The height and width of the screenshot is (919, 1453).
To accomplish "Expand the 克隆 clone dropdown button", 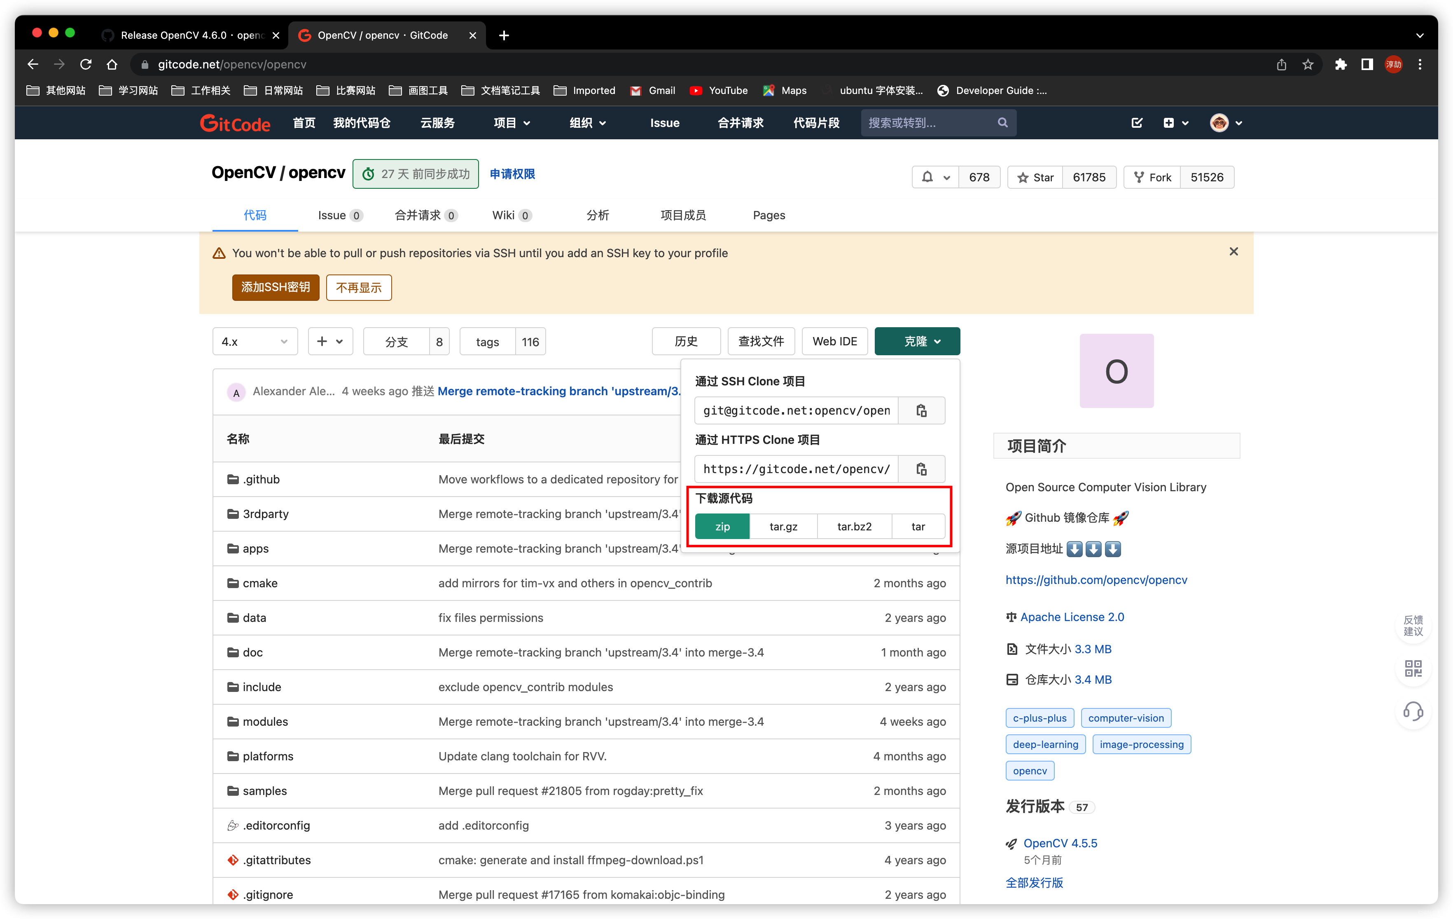I will tap(917, 342).
